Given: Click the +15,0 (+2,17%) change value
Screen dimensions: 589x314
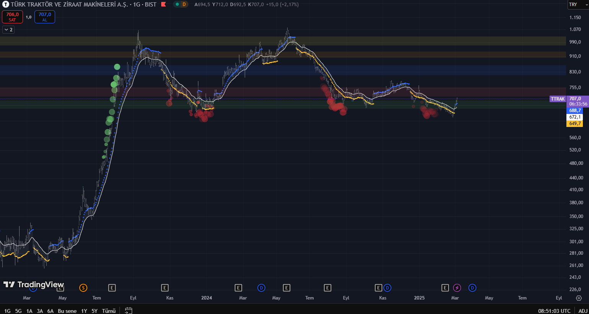Looking at the screenshot, I should [x=282, y=5].
